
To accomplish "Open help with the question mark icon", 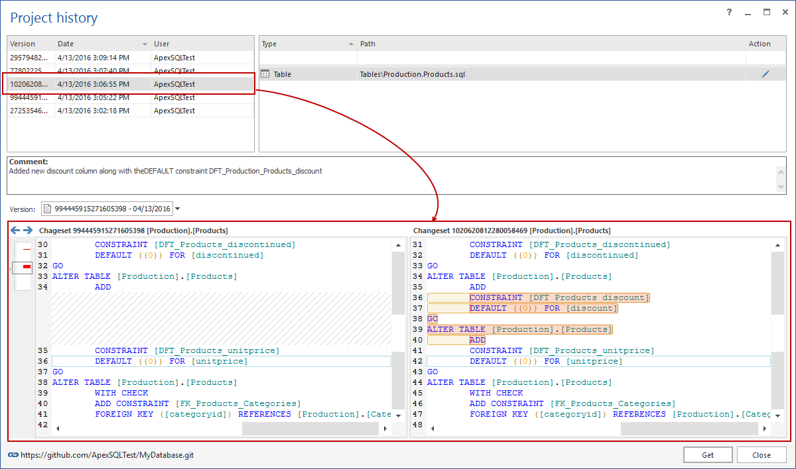I will pos(730,13).
